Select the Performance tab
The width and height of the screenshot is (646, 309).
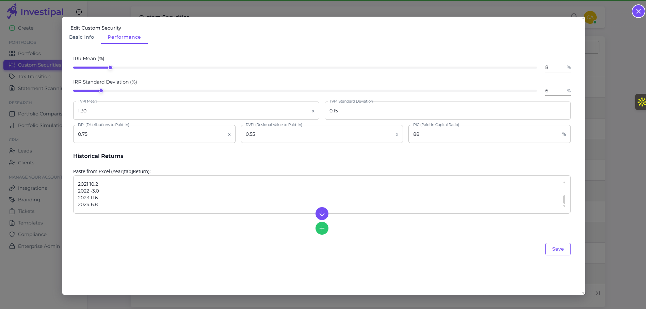(x=124, y=37)
